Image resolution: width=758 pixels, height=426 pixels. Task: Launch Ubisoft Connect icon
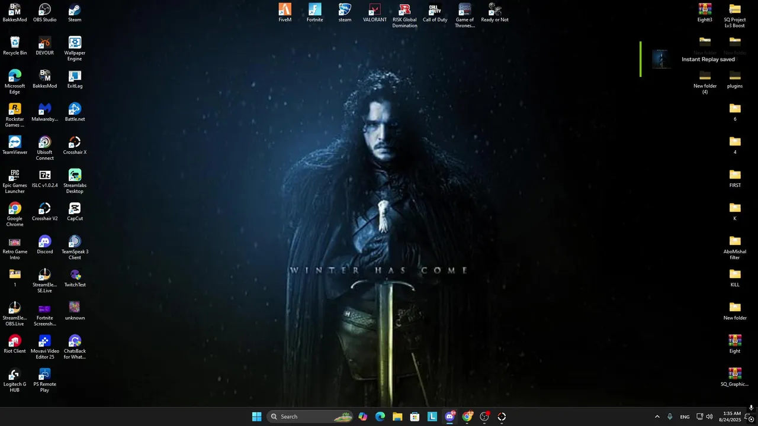[44, 148]
